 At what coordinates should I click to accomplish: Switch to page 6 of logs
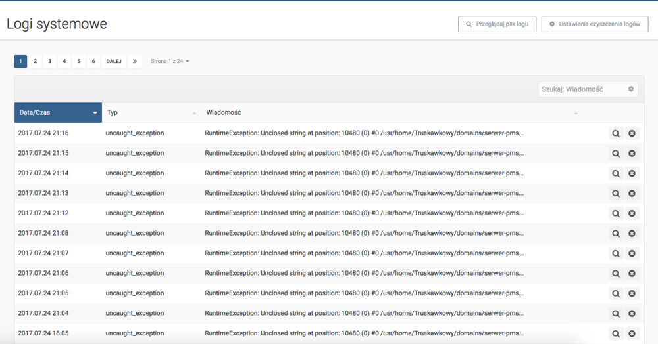93,61
